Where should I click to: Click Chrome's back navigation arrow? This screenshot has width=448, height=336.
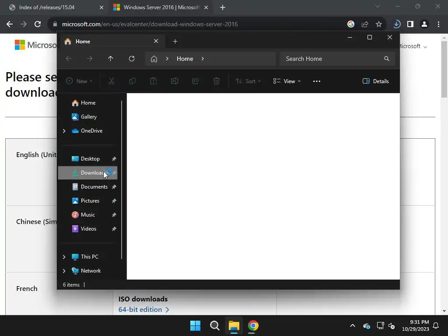(x=10, y=24)
